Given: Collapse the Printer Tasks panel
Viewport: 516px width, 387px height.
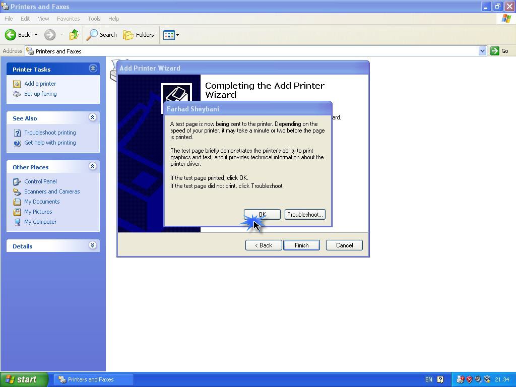Looking at the screenshot, I should click(93, 69).
